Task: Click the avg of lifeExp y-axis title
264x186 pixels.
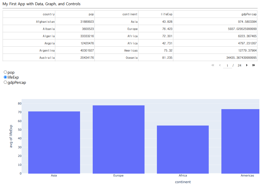Action: [11, 136]
